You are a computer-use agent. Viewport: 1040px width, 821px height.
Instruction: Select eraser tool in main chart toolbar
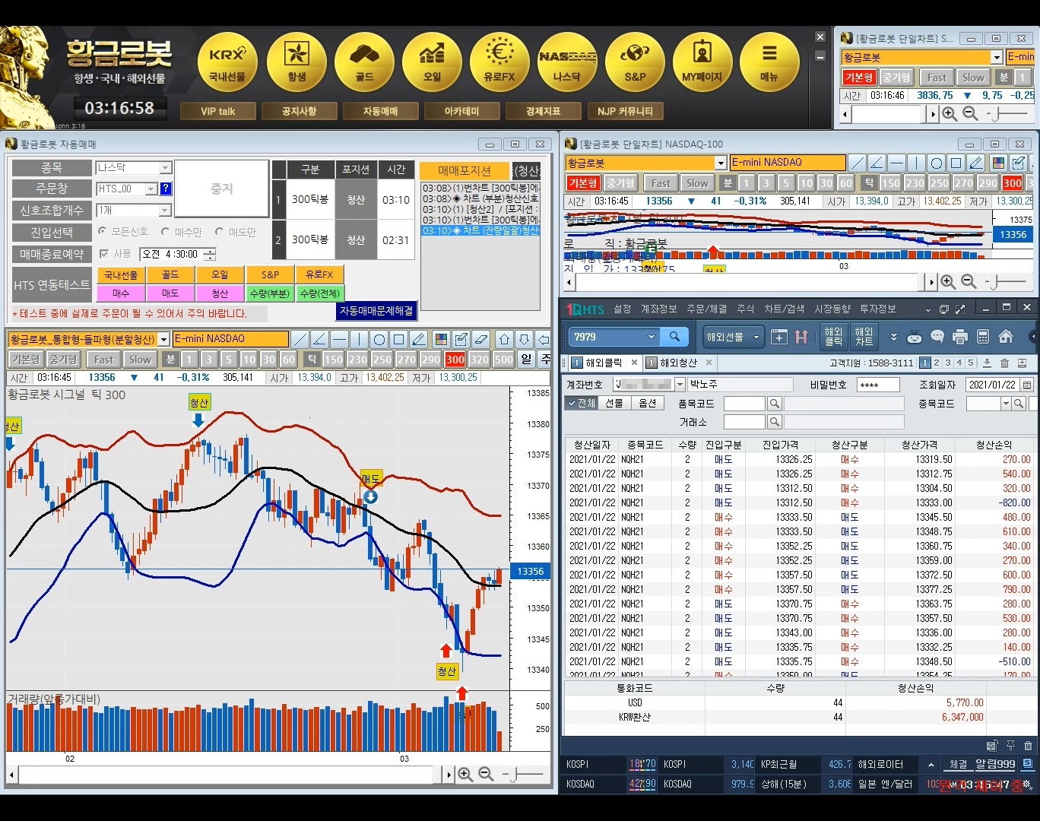coord(480,339)
